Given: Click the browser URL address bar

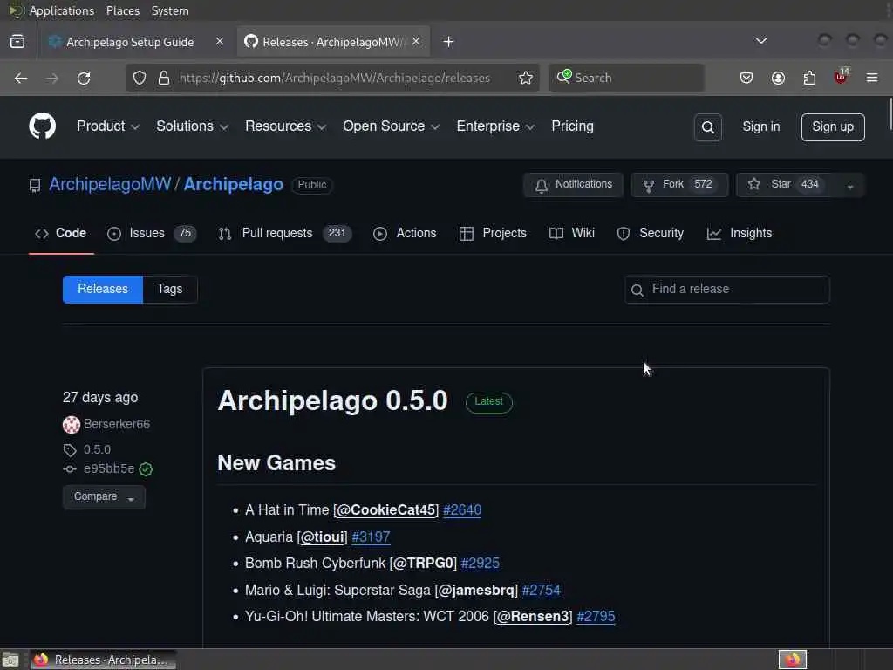Looking at the screenshot, I should coord(334,78).
